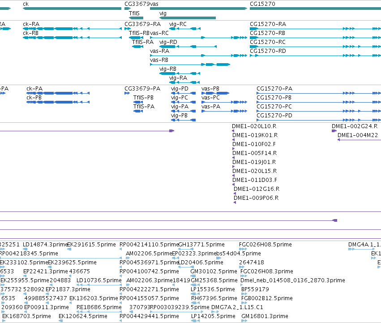The image size is (381, 323).
Task: Select protein ck-PA
Action: tap(58, 93)
